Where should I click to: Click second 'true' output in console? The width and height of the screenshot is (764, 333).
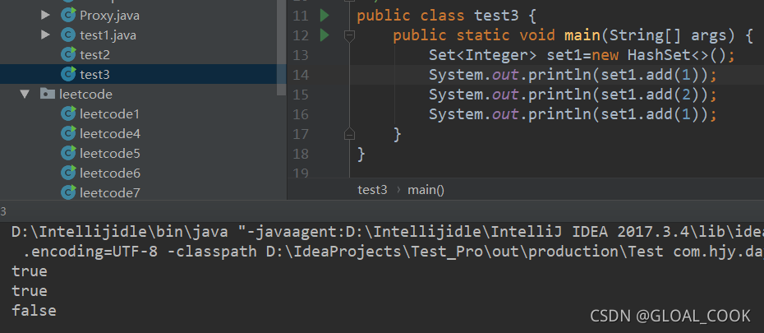click(30, 291)
